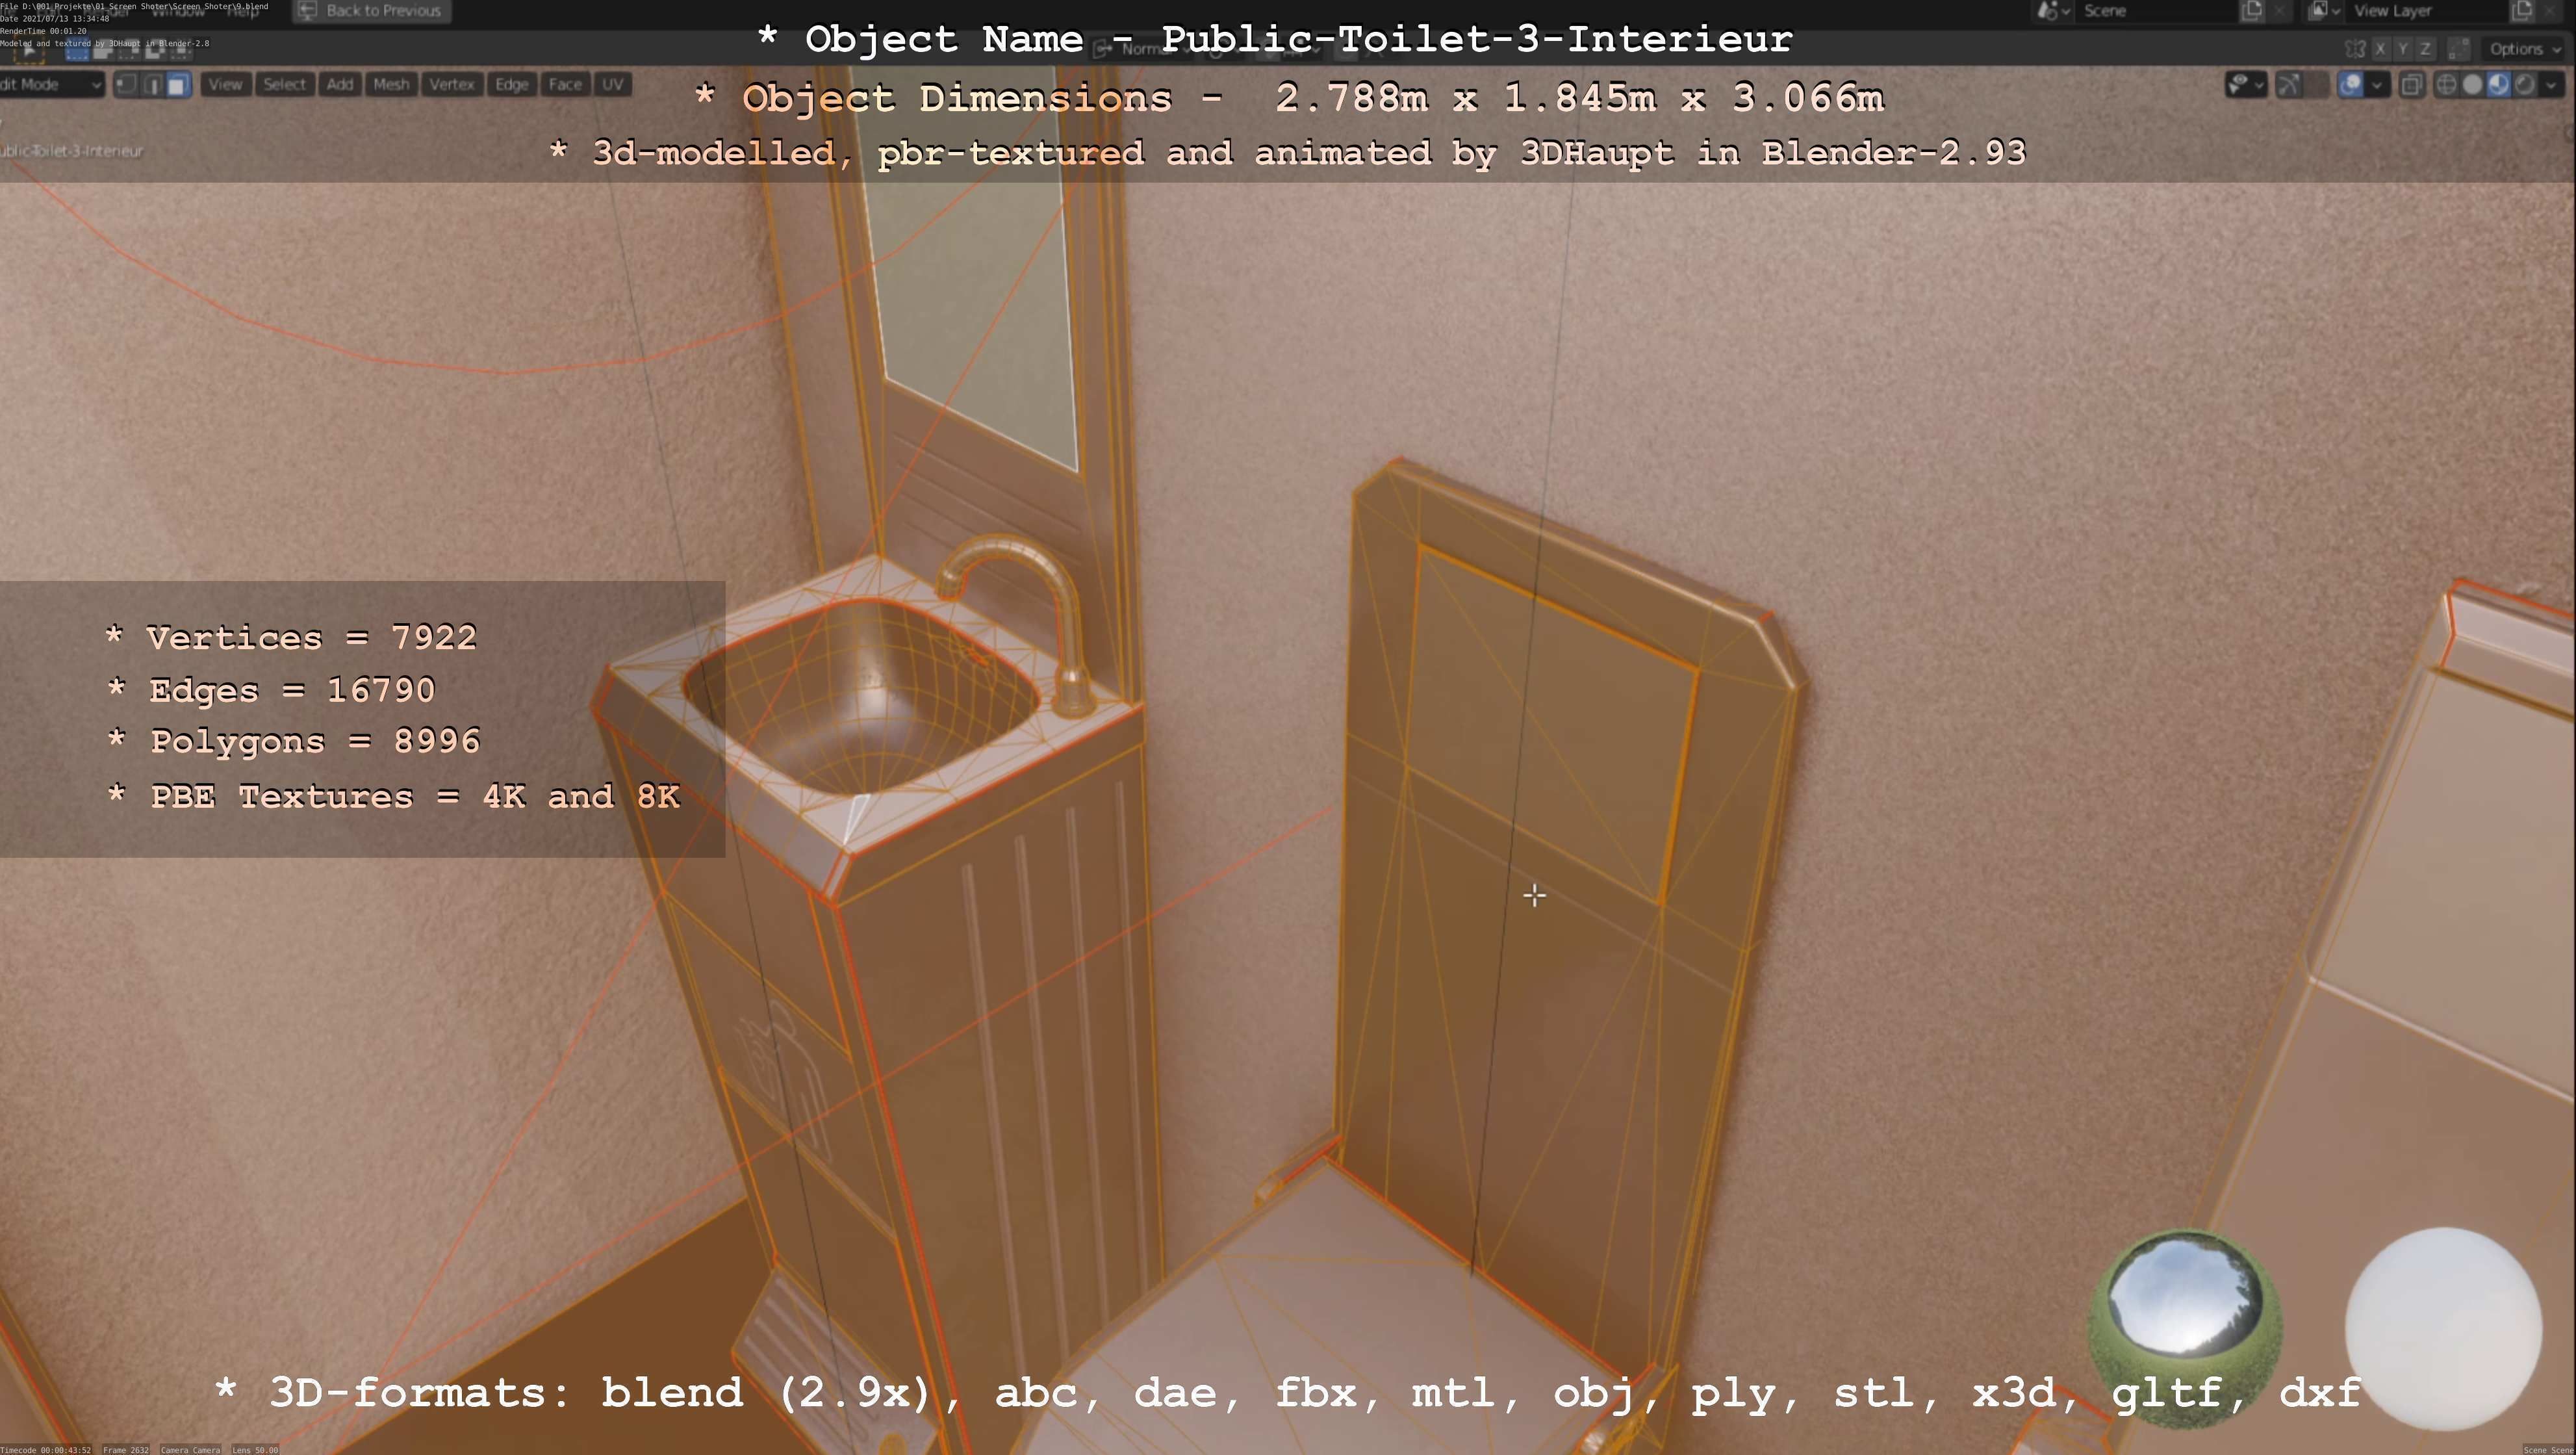Switch to material preview shading
The image size is (2576, 1455).
(x=2498, y=85)
